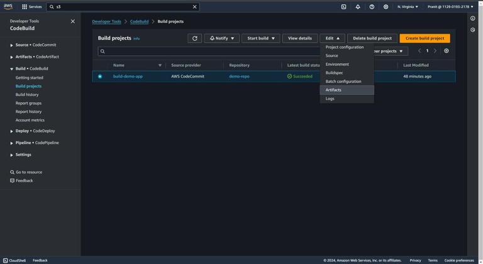The image size is (483, 264).
Task: Click the Succeeded build status
Action: [300, 77]
